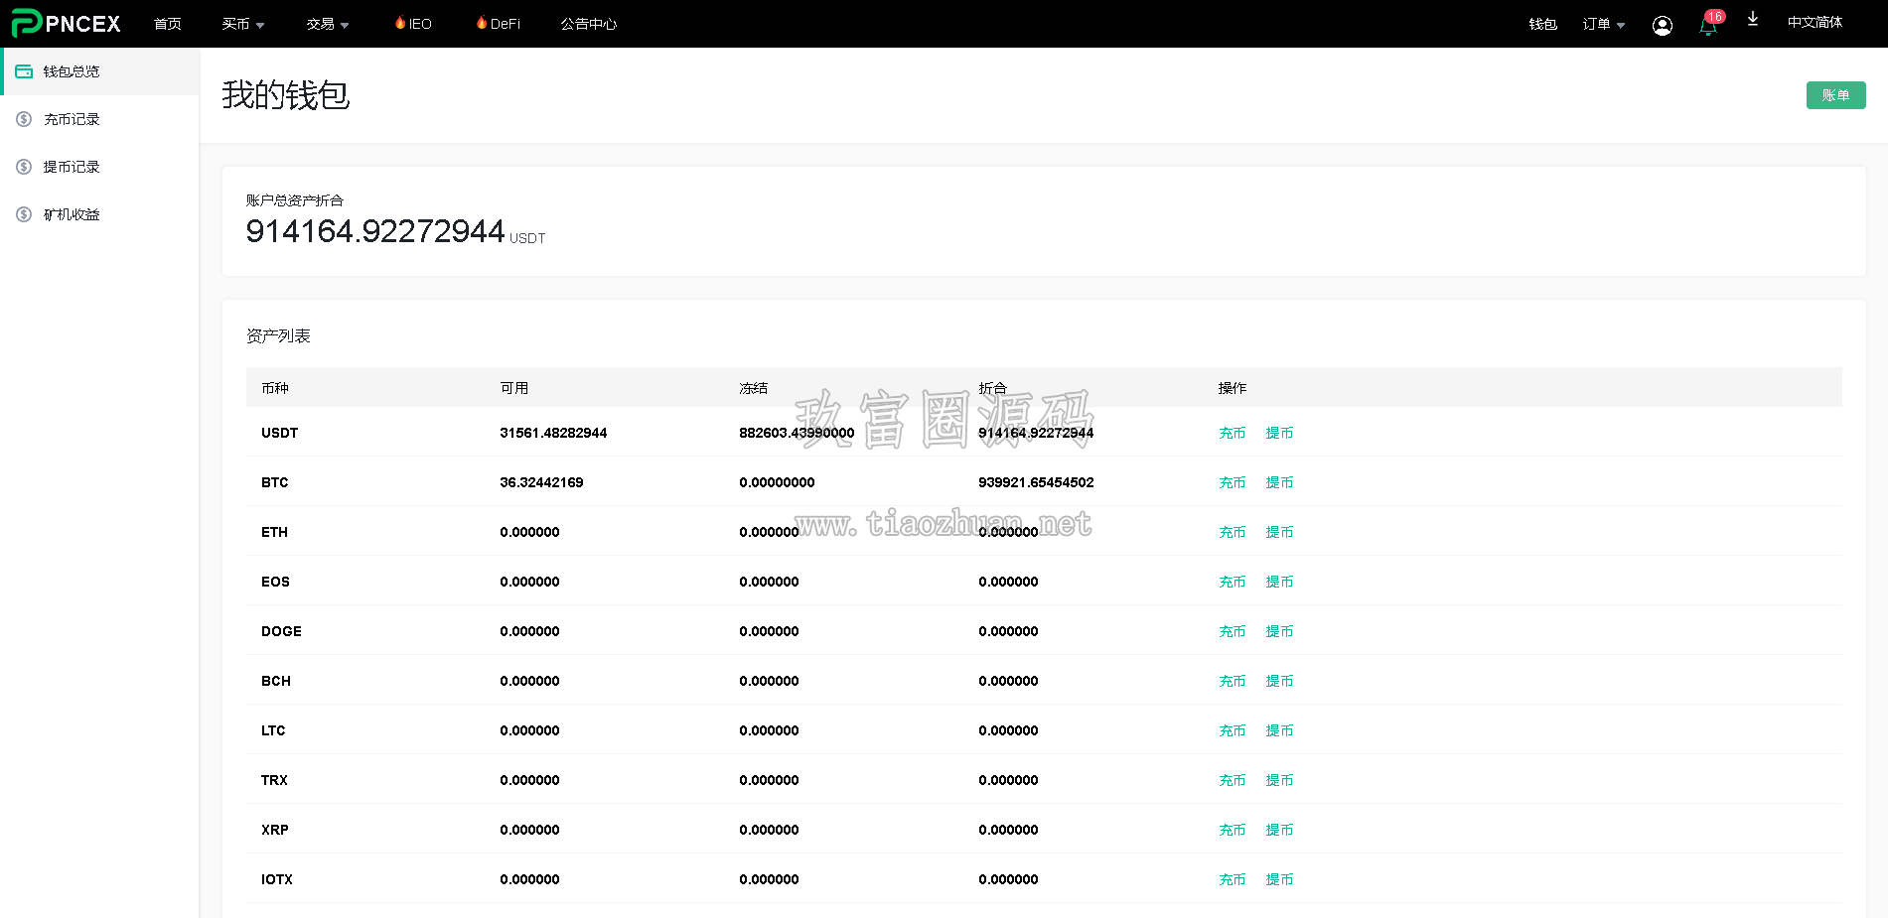Viewport: 1888px width, 918px height.
Task: Open the user account profile icon
Action: click(1662, 25)
